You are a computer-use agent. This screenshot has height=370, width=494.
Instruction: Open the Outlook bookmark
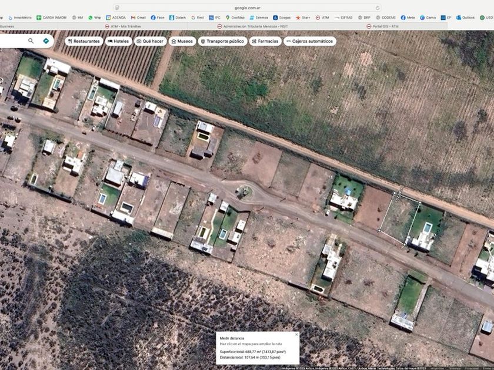point(465,18)
